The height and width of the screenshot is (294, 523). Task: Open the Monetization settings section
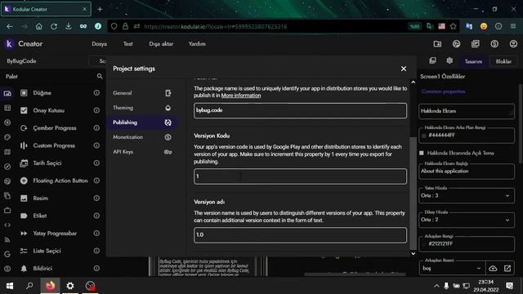(142, 137)
